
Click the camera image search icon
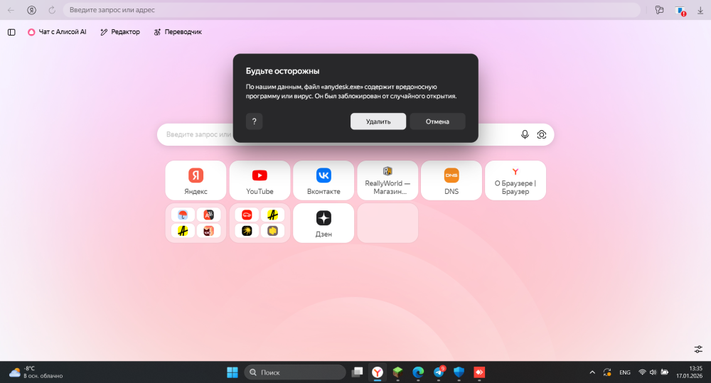pyautogui.click(x=541, y=134)
